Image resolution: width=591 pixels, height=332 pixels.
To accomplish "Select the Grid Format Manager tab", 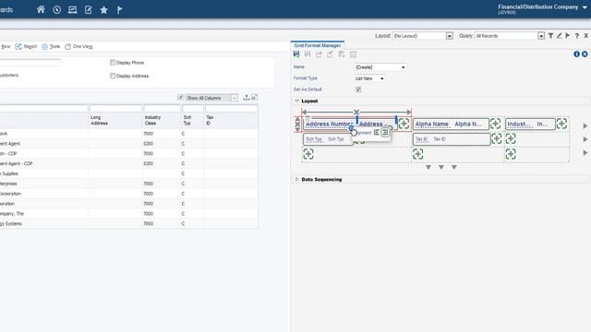I will 318,45.
